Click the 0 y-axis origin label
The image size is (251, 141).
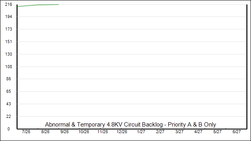coord(9,129)
